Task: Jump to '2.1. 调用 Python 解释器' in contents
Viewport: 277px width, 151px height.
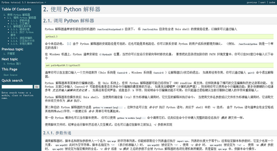Action: (x=21, y=18)
